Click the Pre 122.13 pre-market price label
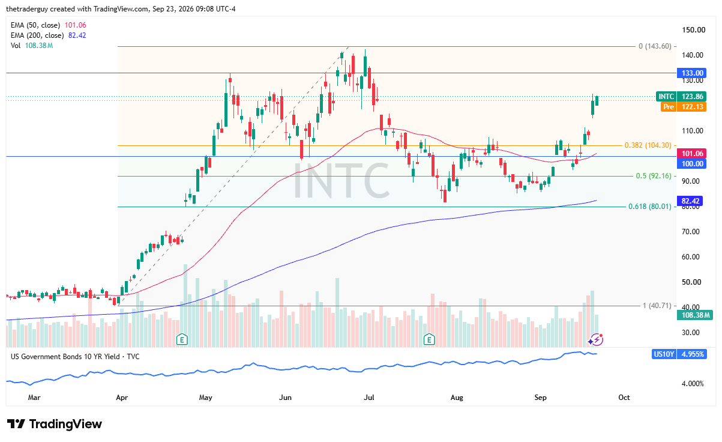This screenshot has width=722, height=442. 684,106
